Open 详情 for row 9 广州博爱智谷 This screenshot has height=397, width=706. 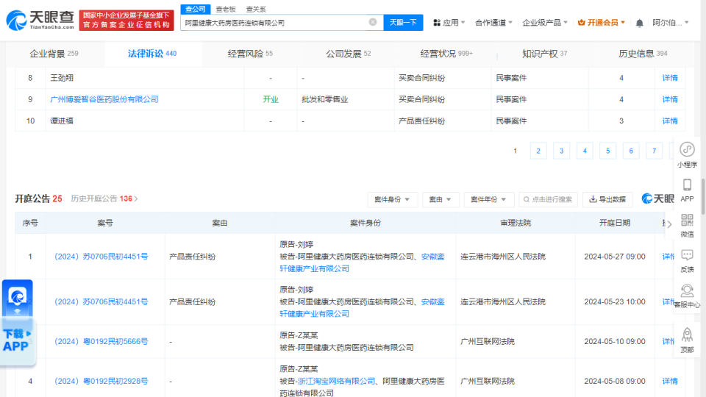click(670, 99)
